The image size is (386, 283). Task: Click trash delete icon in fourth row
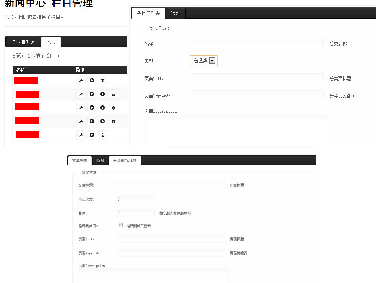pyautogui.click(x=113, y=121)
